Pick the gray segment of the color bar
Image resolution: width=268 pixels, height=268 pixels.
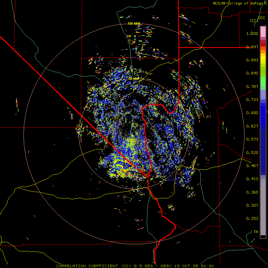coord(263,207)
